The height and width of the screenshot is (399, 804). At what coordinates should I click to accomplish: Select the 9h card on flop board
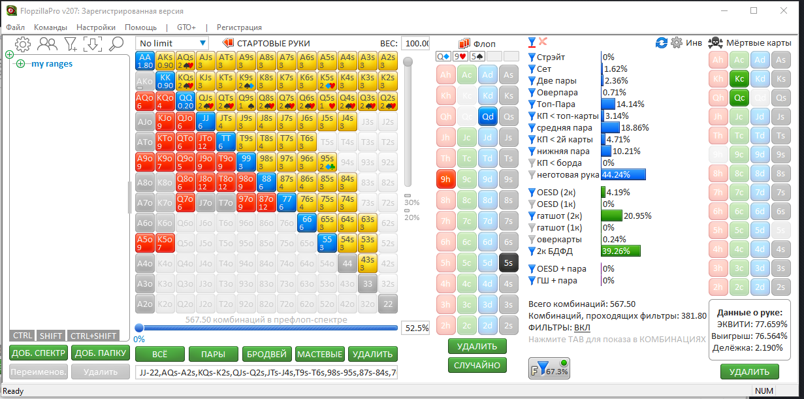pos(446,179)
